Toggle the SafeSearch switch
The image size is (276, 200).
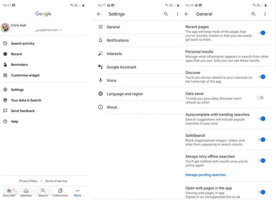pos(262,139)
